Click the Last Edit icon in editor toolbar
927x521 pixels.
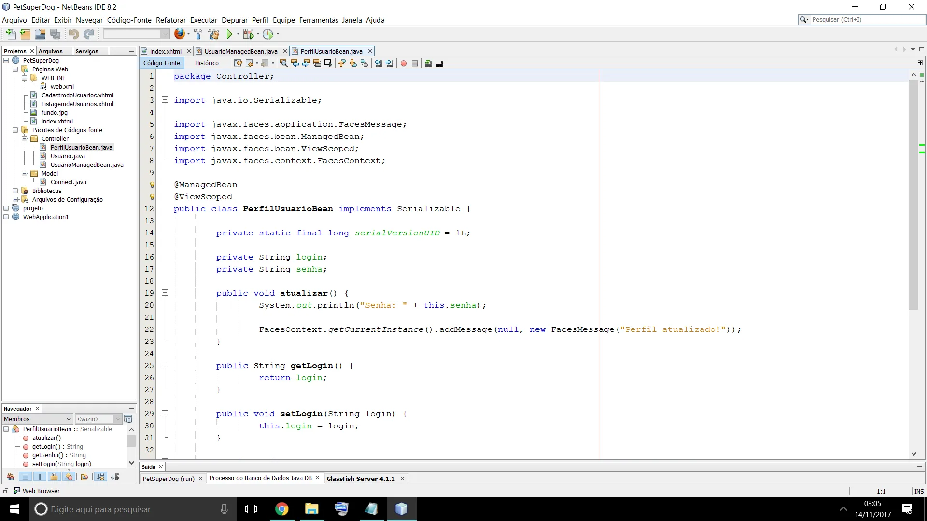tap(238, 63)
